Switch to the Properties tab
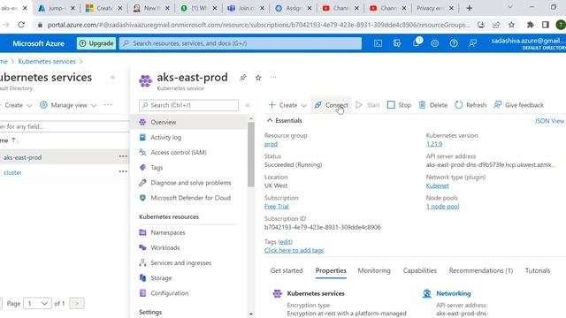 coord(331,270)
